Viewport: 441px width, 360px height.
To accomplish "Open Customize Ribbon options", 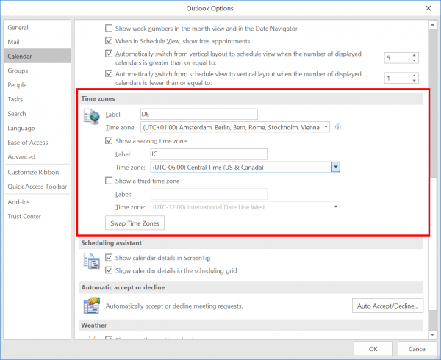I will pyautogui.click(x=37, y=172).
